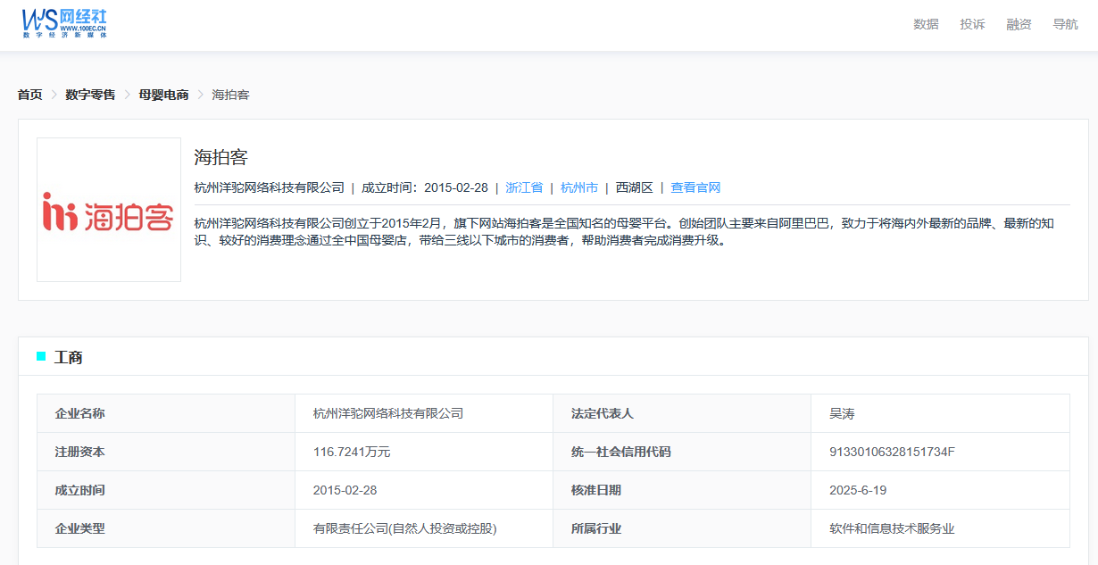Open the 投诉 navigation item

click(x=972, y=24)
